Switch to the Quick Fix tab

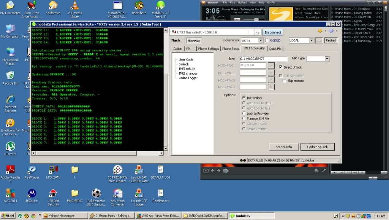tap(275, 49)
